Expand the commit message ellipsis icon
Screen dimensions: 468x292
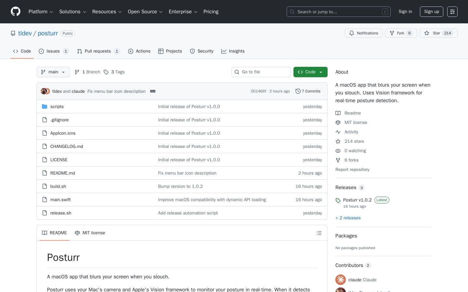tap(153, 91)
